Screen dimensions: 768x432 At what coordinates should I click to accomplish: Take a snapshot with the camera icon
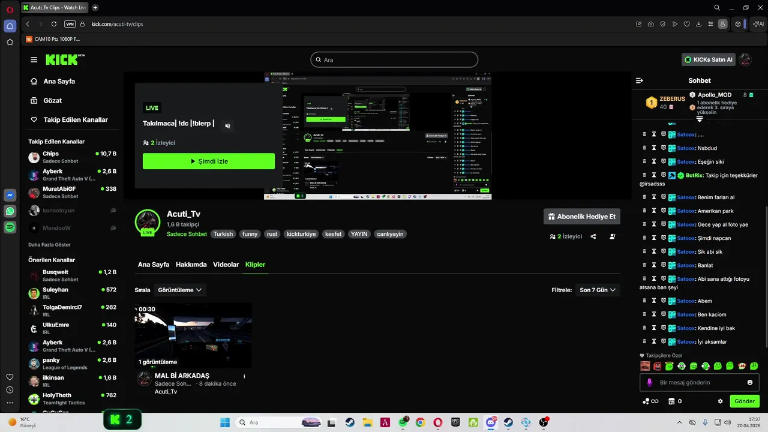point(650,24)
